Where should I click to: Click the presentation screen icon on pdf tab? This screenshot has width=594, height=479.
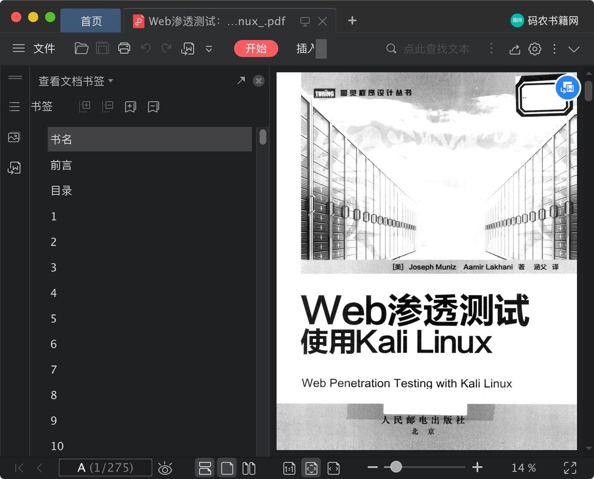(305, 21)
